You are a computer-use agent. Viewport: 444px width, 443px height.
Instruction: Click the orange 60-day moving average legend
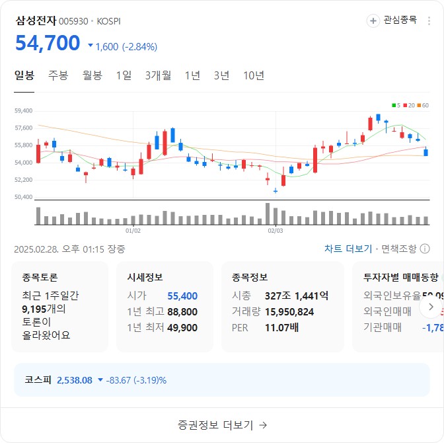(423, 105)
